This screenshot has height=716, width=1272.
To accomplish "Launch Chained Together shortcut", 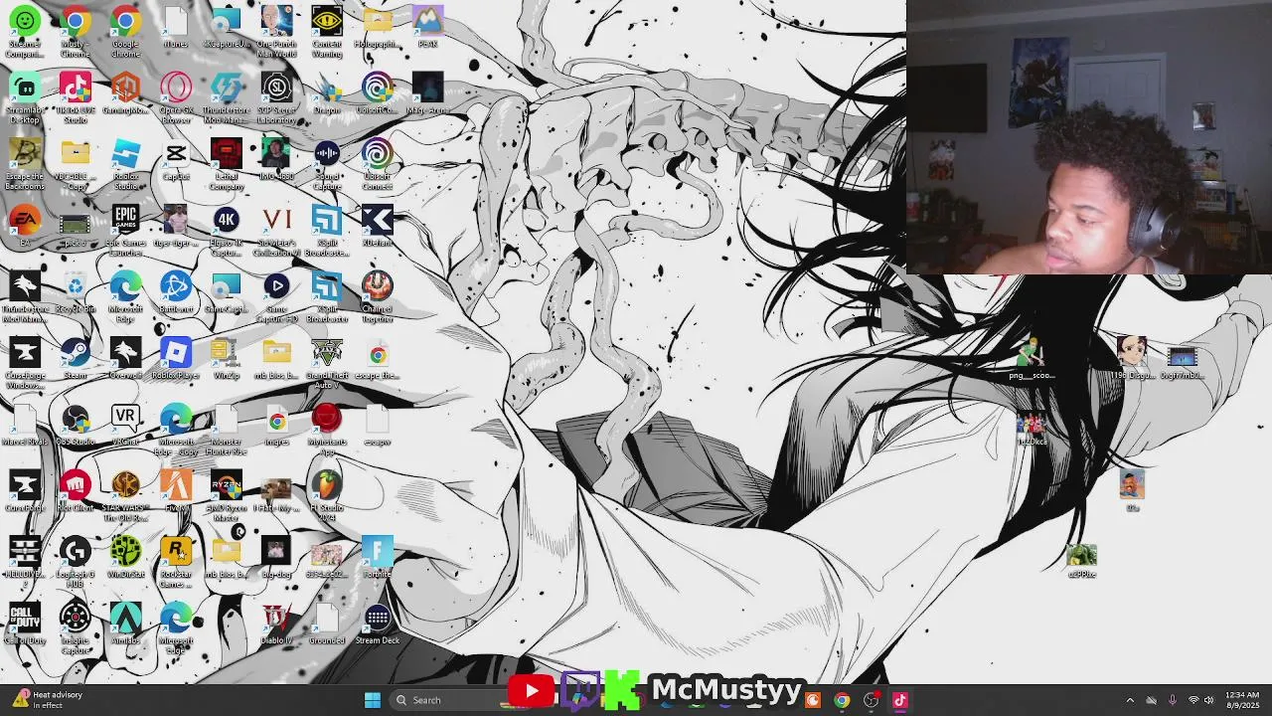I will click(x=377, y=297).
